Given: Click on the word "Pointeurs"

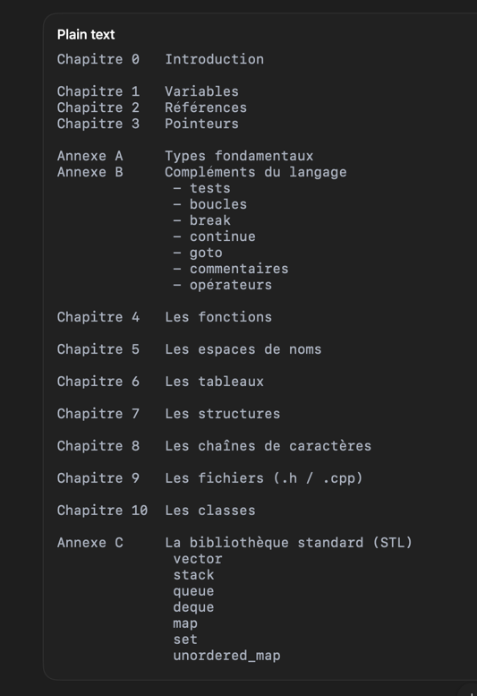Looking at the screenshot, I should pyautogui.click(x=201, y=124).
